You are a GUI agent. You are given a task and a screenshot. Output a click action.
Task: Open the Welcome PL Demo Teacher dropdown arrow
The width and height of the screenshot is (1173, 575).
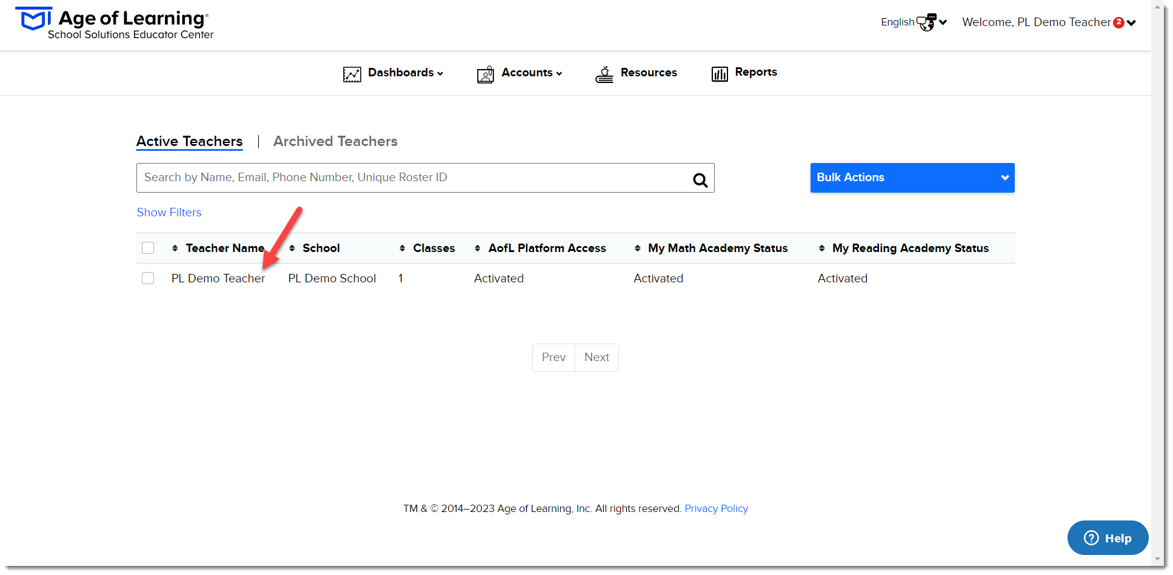[1131, 23]
